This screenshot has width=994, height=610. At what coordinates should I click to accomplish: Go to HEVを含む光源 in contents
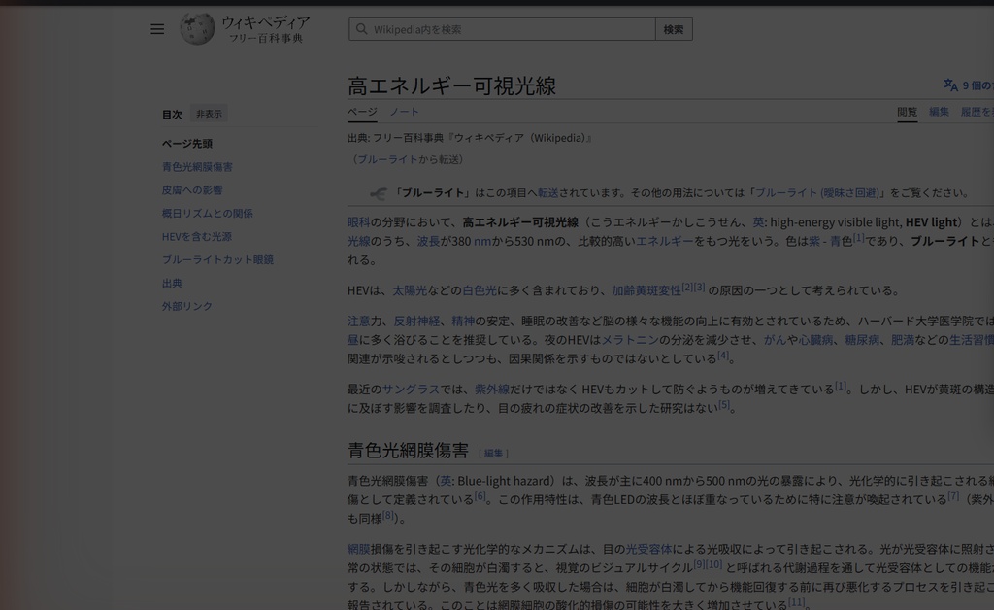196,236
